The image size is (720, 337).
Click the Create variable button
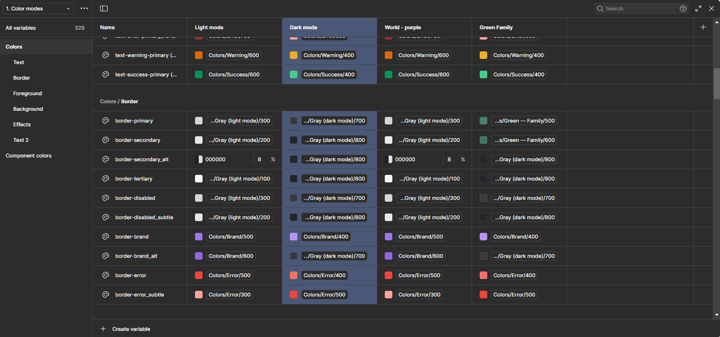pos(125,329)
